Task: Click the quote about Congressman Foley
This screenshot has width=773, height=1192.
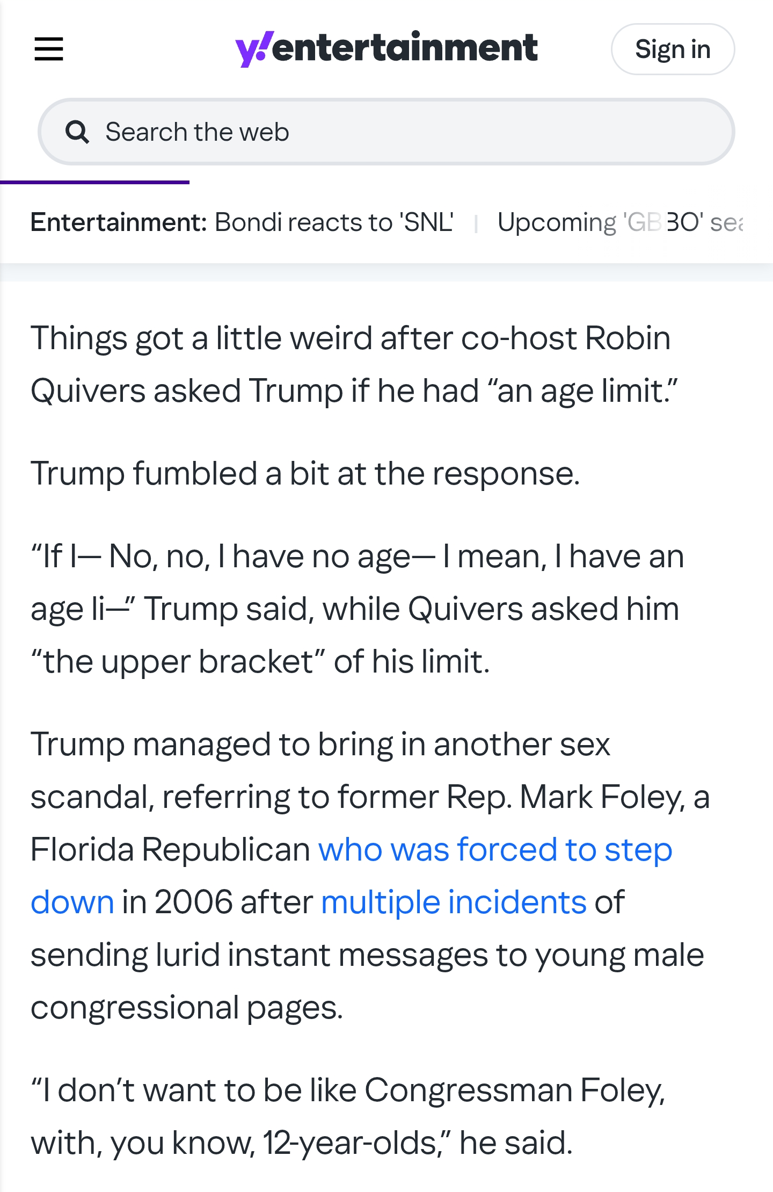Action: (x=348, y=1116)
